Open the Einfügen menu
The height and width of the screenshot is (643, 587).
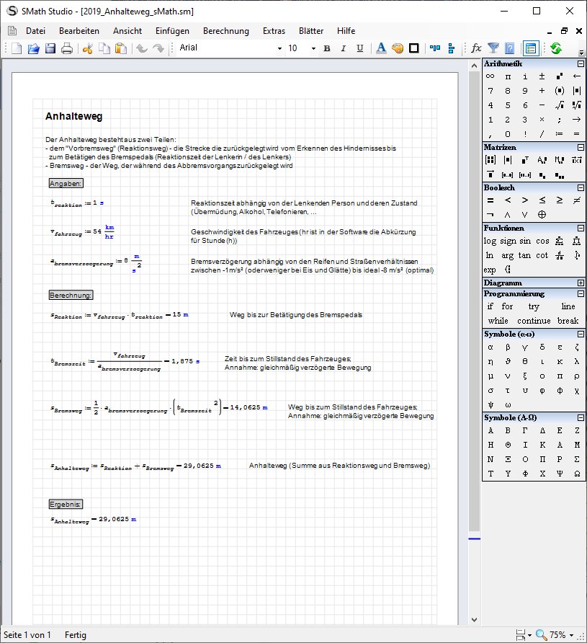[172, 31]
